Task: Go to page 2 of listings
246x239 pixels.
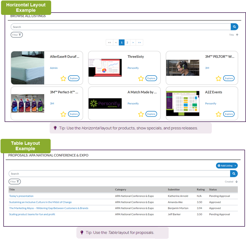Action: tap(127, 42)
